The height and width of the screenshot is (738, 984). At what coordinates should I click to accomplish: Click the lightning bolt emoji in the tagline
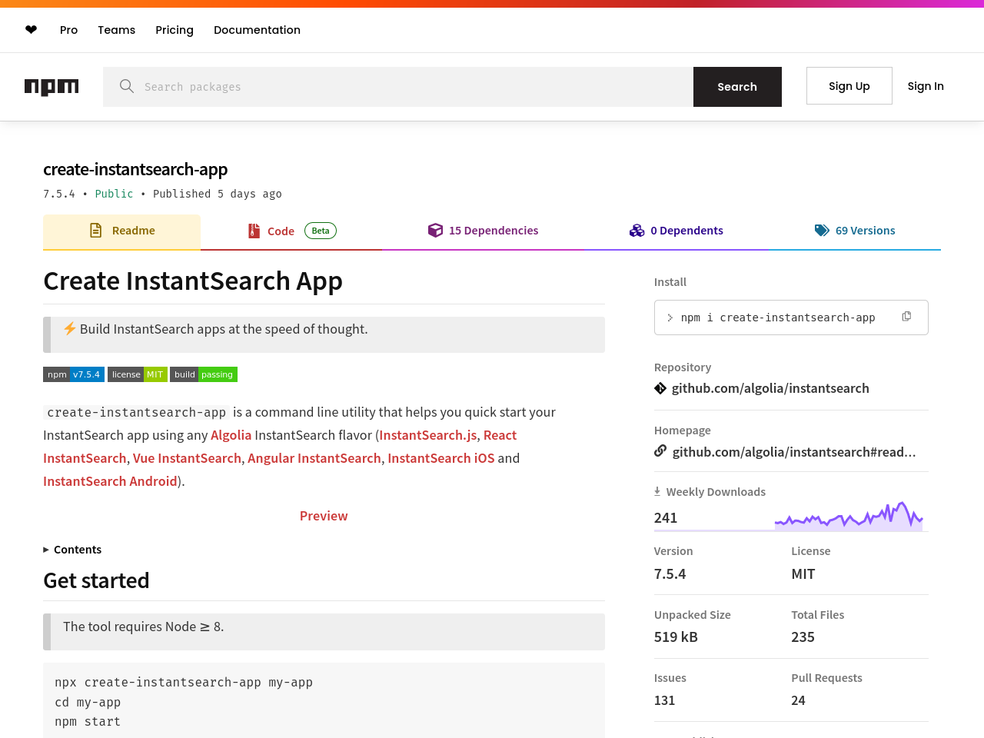(x=70, y=329)
